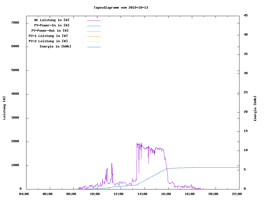Click the left axis title Leistung [W]
Viewport: 267px width, 200px height.
(x=4, y=108)
